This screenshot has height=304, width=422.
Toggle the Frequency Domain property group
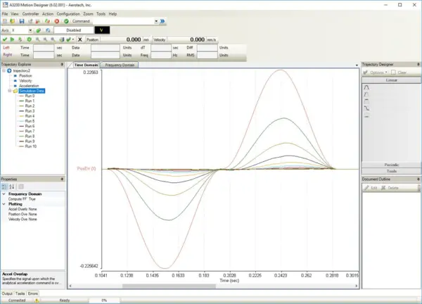4,194
